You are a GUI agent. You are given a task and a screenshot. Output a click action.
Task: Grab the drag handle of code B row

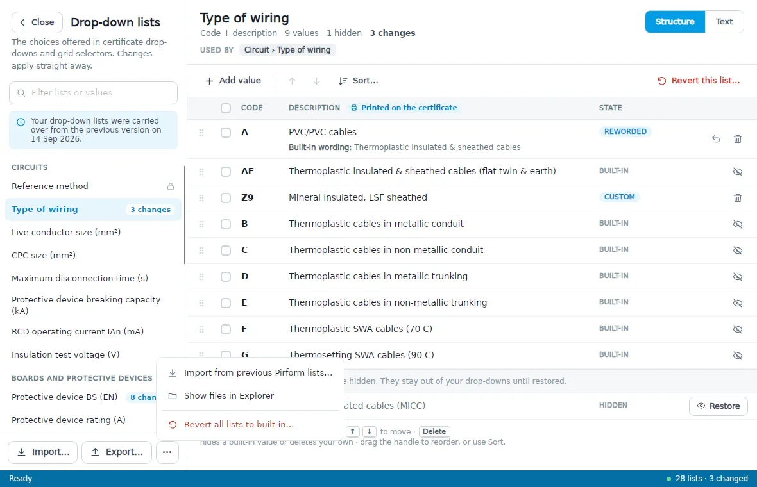click(201, 224)
